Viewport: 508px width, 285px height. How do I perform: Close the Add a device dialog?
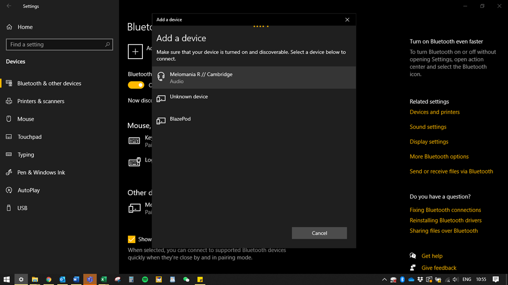coord(347,20)
